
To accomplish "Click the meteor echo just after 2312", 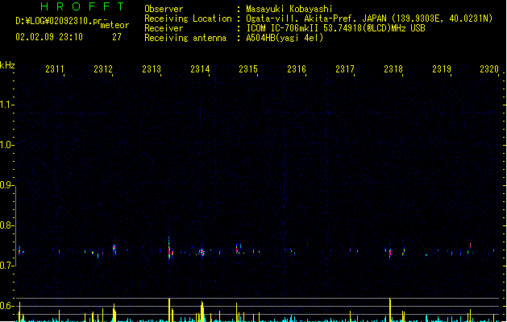I will point(114,249).
